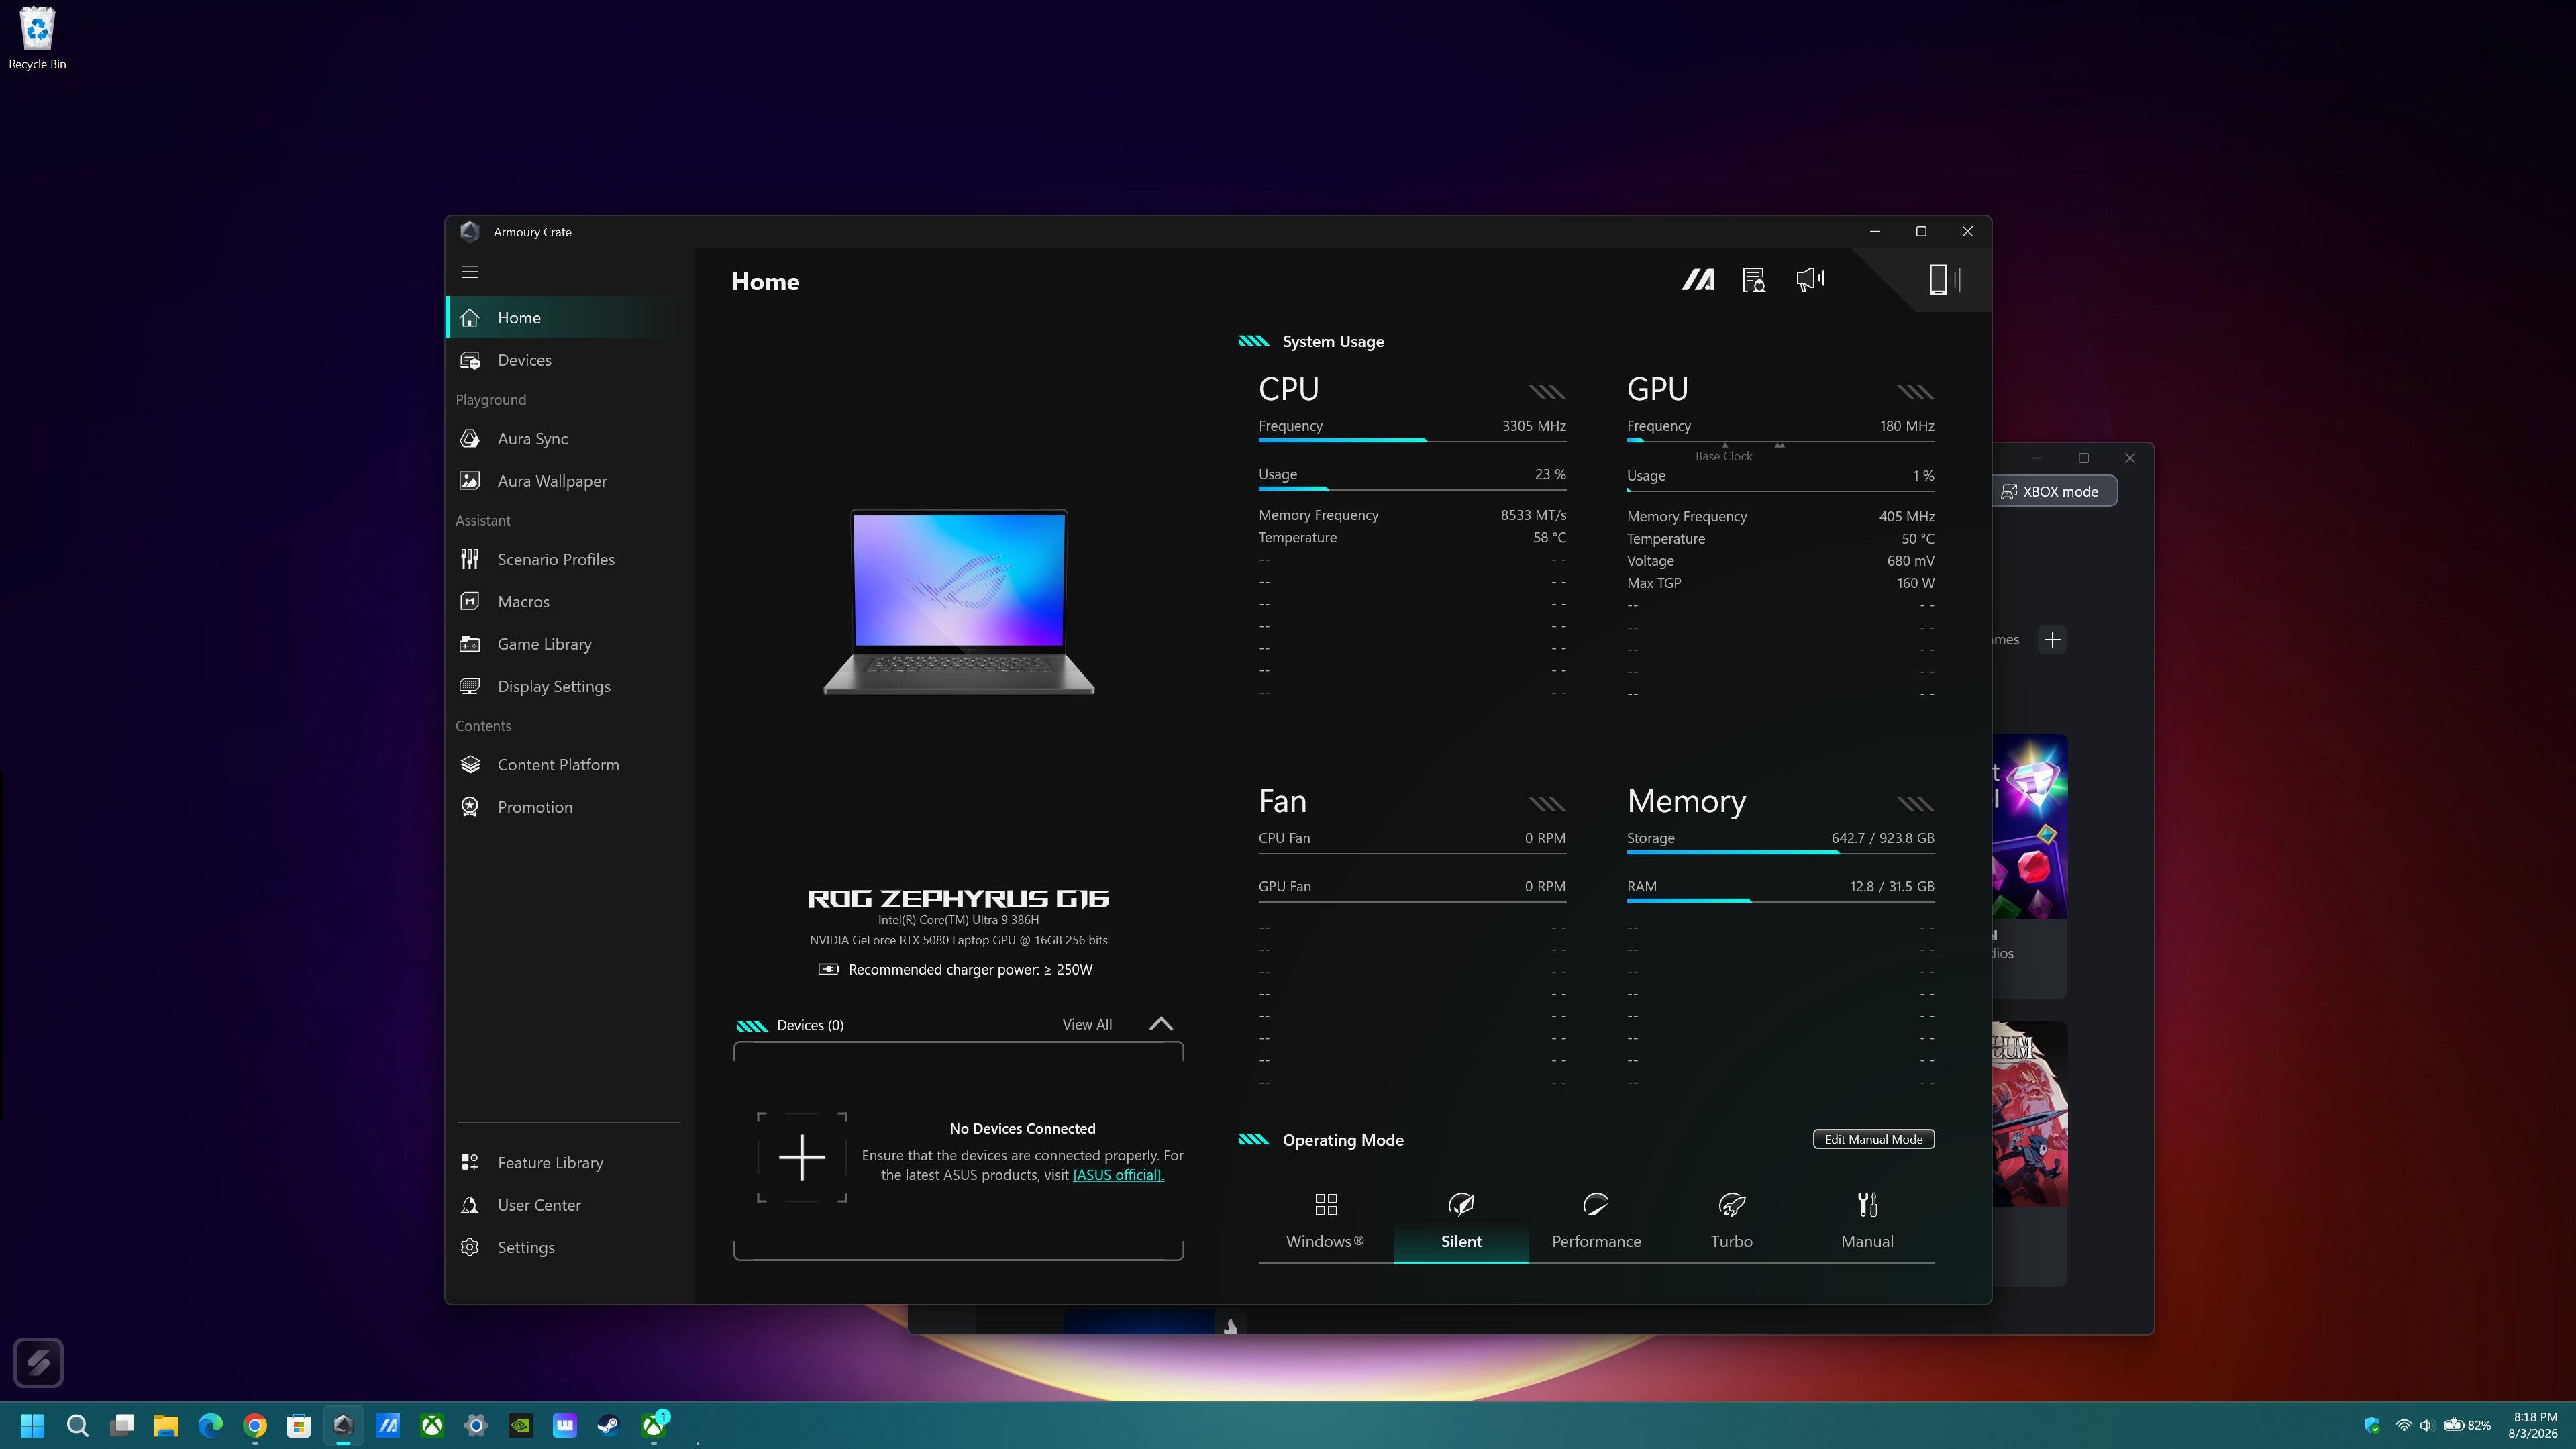Open the ASUS official link
The height and width of the screenshot is (1449, 2576).
1118,1175
